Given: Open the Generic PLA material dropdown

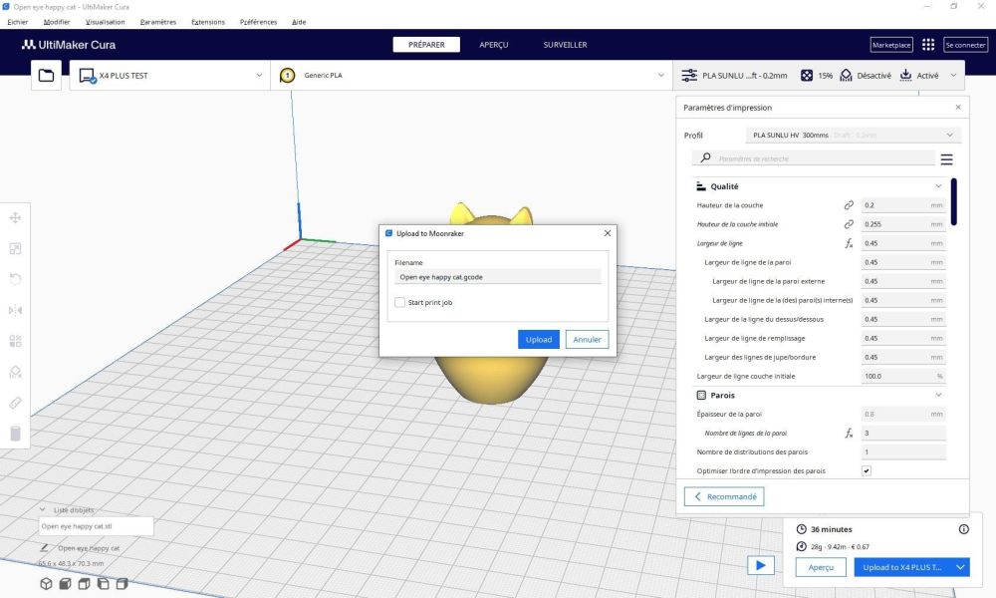Looking at the screenshot, I should pyautogui.click(x=471, y=76).
